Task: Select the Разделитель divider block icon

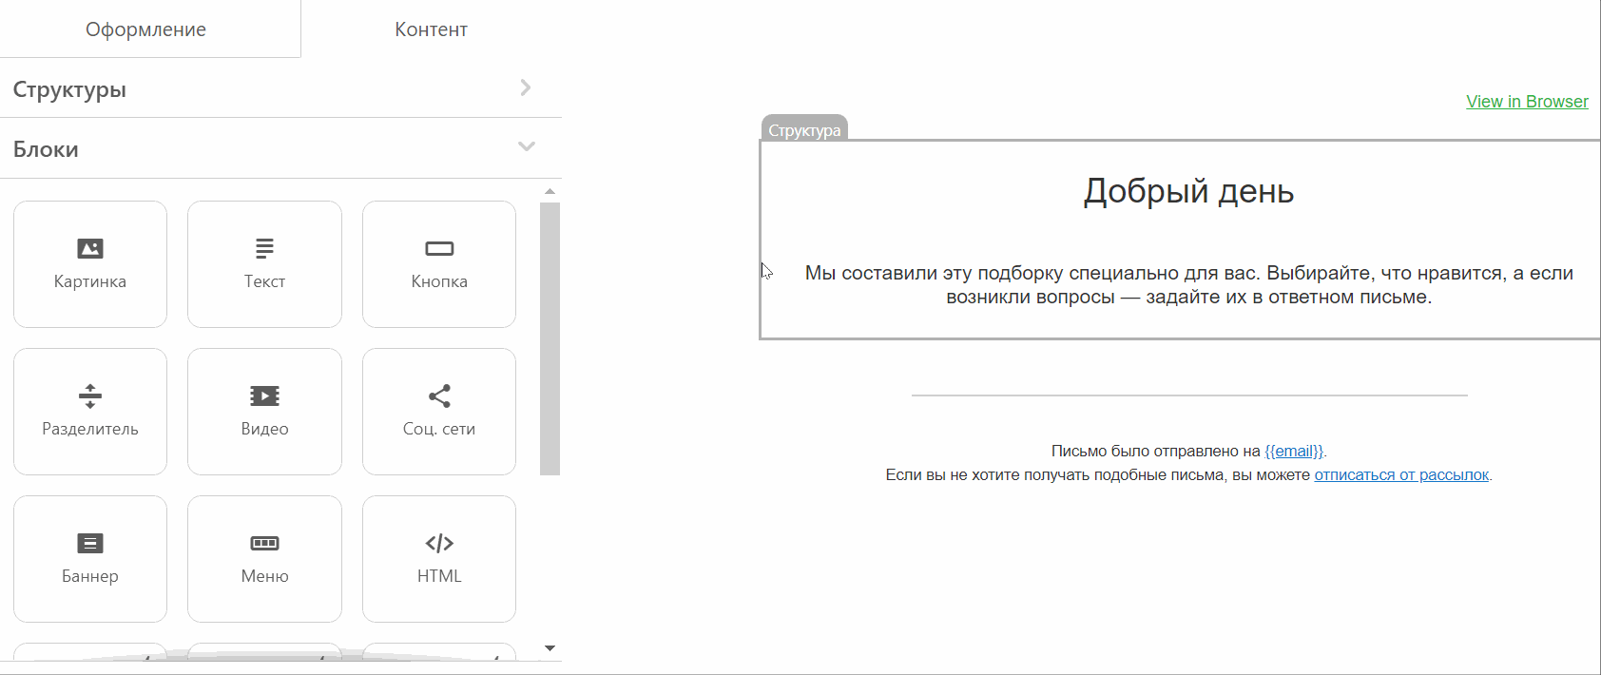Action: (x=90, y=396)
